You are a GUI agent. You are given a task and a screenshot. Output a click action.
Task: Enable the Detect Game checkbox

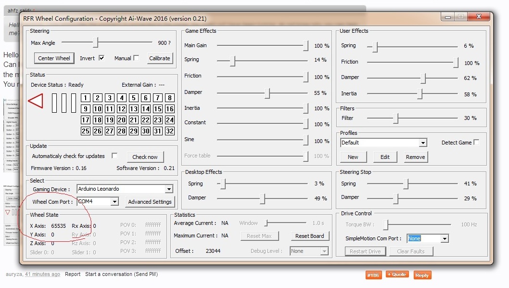tap(476, 143)
